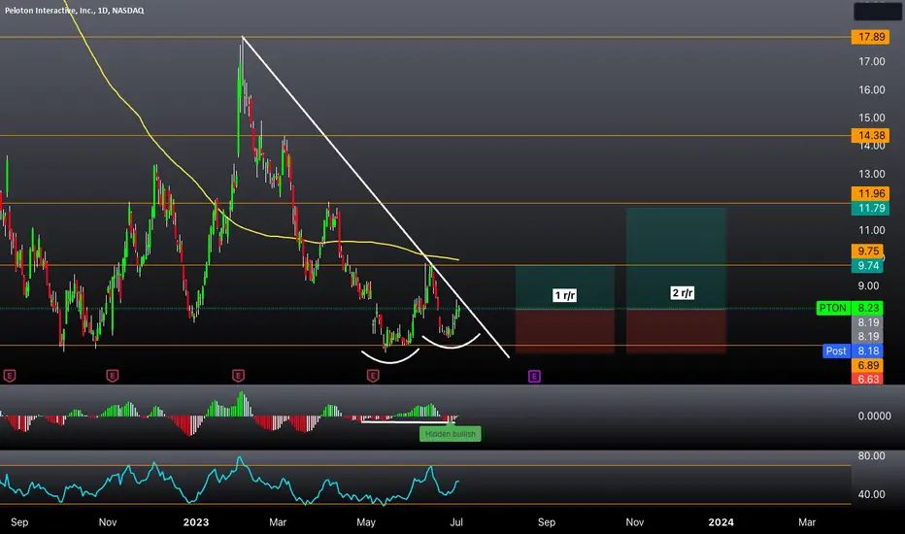Viewport: 905px width, 534px height.
Task: Click the 17.00 value on the price scale
Action: click(x=872, y=61)
